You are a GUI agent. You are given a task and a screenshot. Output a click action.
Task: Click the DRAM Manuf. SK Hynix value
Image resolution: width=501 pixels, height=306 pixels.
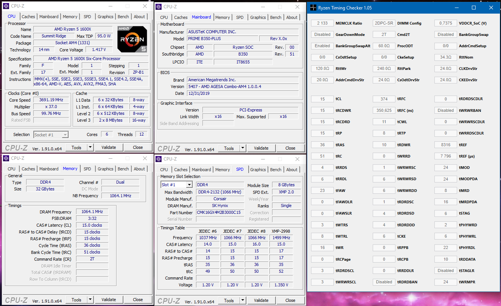tap(220, 206)
